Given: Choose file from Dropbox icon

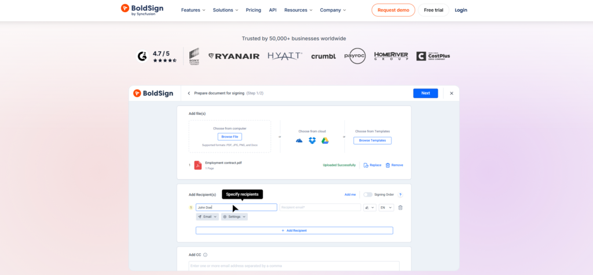Looking at the screenshot, I should point(313,140).
